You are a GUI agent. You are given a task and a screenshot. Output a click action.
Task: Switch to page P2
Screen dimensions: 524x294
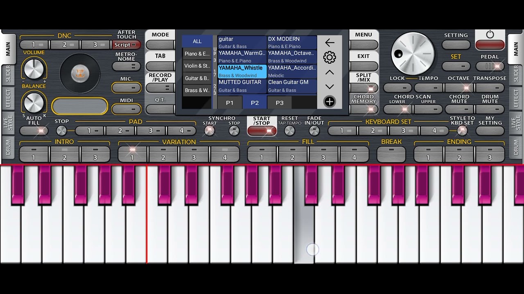click(x=255, y=103)
